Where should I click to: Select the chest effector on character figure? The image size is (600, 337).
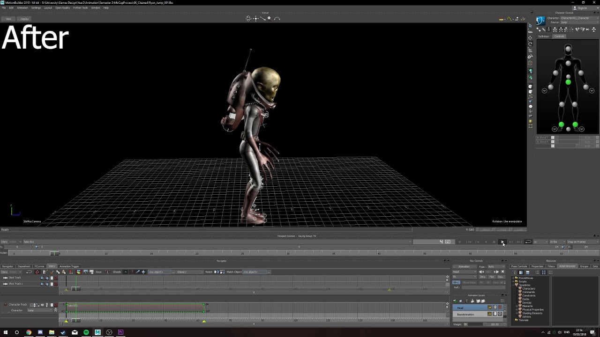point(568,63)
